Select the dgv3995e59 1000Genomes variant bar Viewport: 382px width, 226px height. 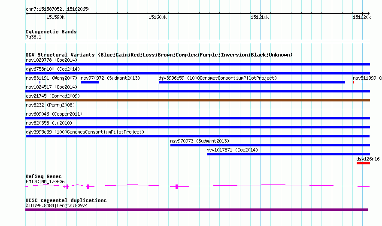[x=197, y=136]
